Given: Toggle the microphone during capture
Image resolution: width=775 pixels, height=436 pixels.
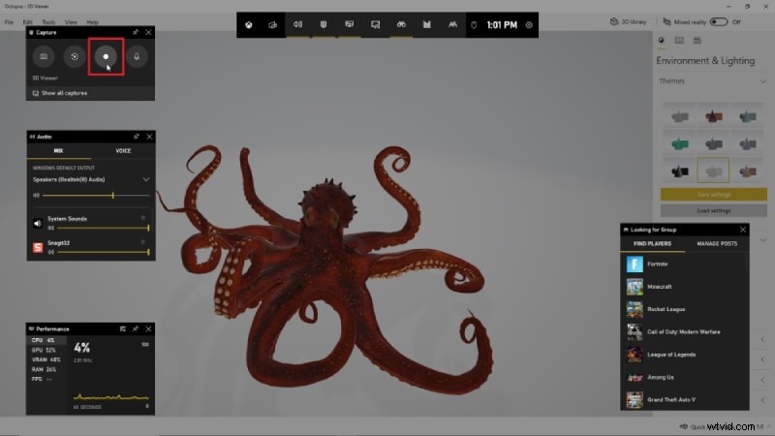Looking at the screenshot, I should pos(138,57).
